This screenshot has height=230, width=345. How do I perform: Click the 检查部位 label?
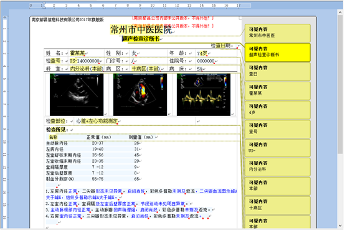(57, 121)
